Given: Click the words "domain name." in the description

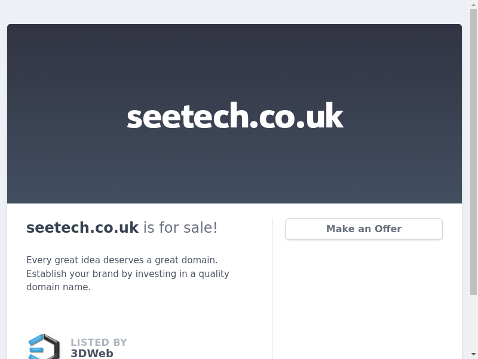Looking at the screenshot, I should pos(59,287).
